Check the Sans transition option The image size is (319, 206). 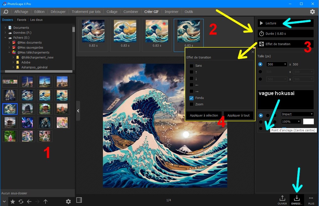point(191,66)
